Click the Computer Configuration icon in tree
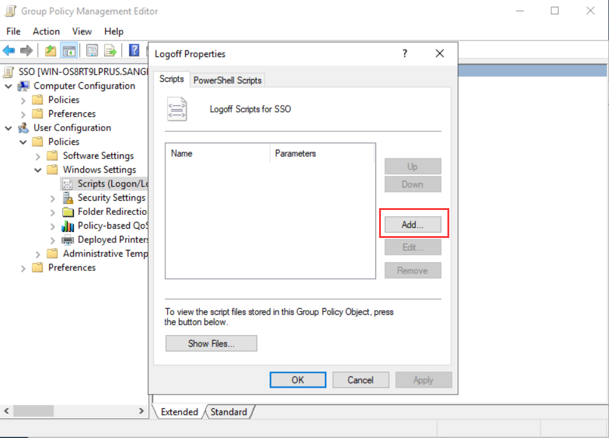Image resolution: width=609 pixels, height=438 pixels. [x=24, y=86]
